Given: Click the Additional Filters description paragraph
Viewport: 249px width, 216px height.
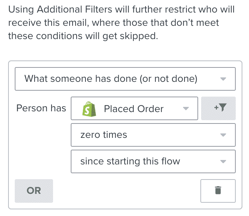Looking at the screenshot, I should click(x=122, y=22).
